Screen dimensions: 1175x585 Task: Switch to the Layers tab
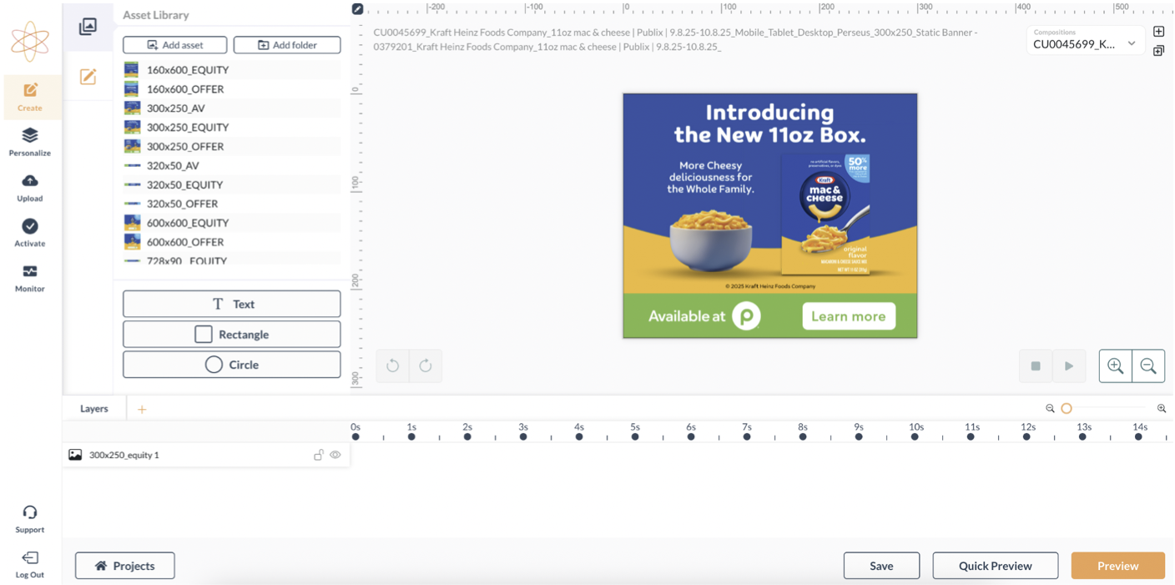94,409
